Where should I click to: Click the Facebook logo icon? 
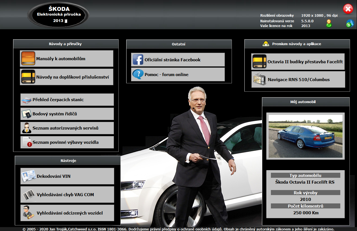pyautogui.click(x=138, y=60)
